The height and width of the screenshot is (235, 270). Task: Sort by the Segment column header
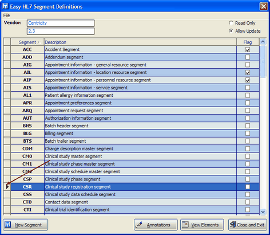[27, 42]
